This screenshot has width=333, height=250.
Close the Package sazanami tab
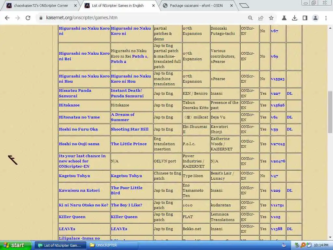(232, 6)
